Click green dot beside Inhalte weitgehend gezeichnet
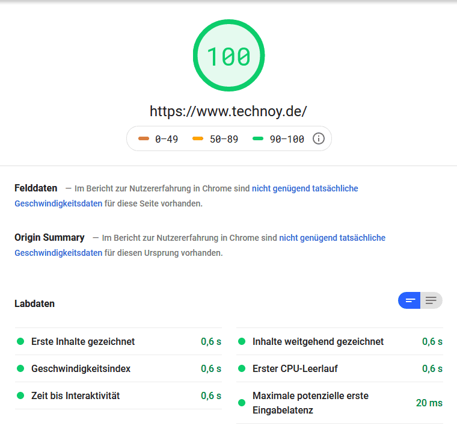 pos(242,341)
